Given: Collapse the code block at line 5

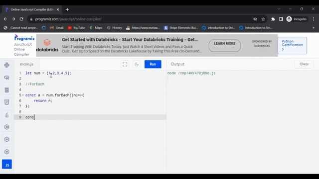Looking at the screenshot, I should pyautogui.click(x=23, y=95).
